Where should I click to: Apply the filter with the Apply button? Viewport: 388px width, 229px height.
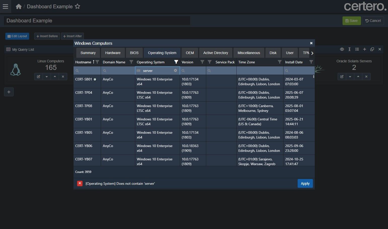pyautogui.click(x=305, y=184)
